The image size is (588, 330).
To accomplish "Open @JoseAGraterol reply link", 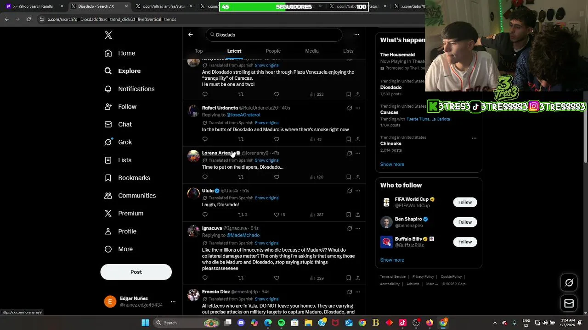I will (x=243, y=115).
